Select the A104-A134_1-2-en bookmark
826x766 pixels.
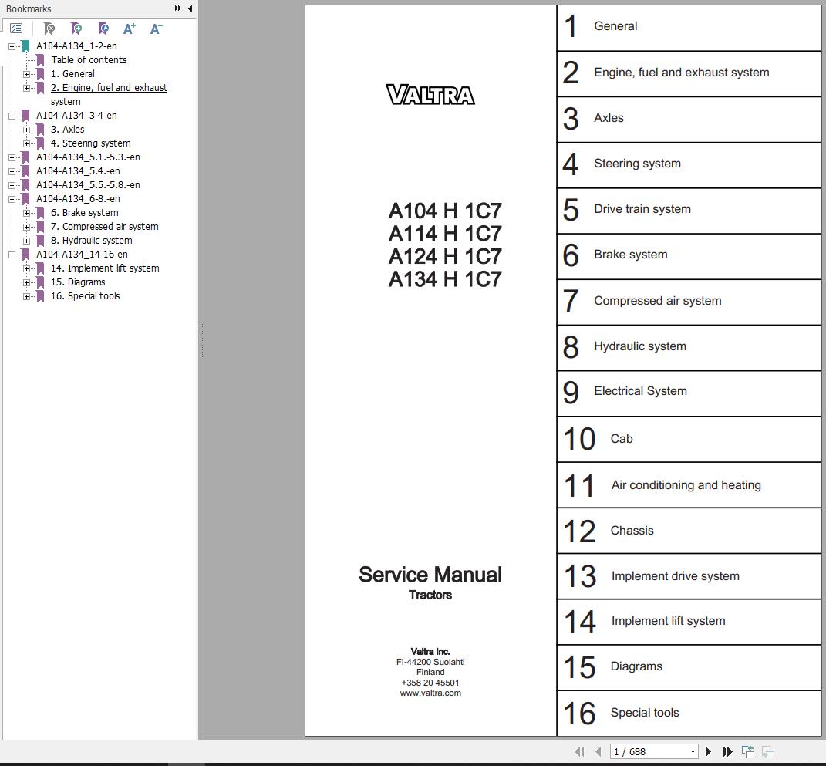pos(76,46)
